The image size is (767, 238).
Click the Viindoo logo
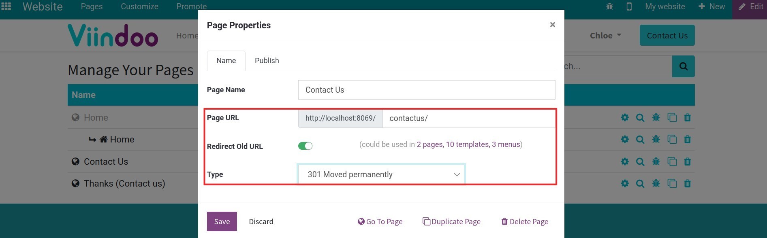(113, 36)
